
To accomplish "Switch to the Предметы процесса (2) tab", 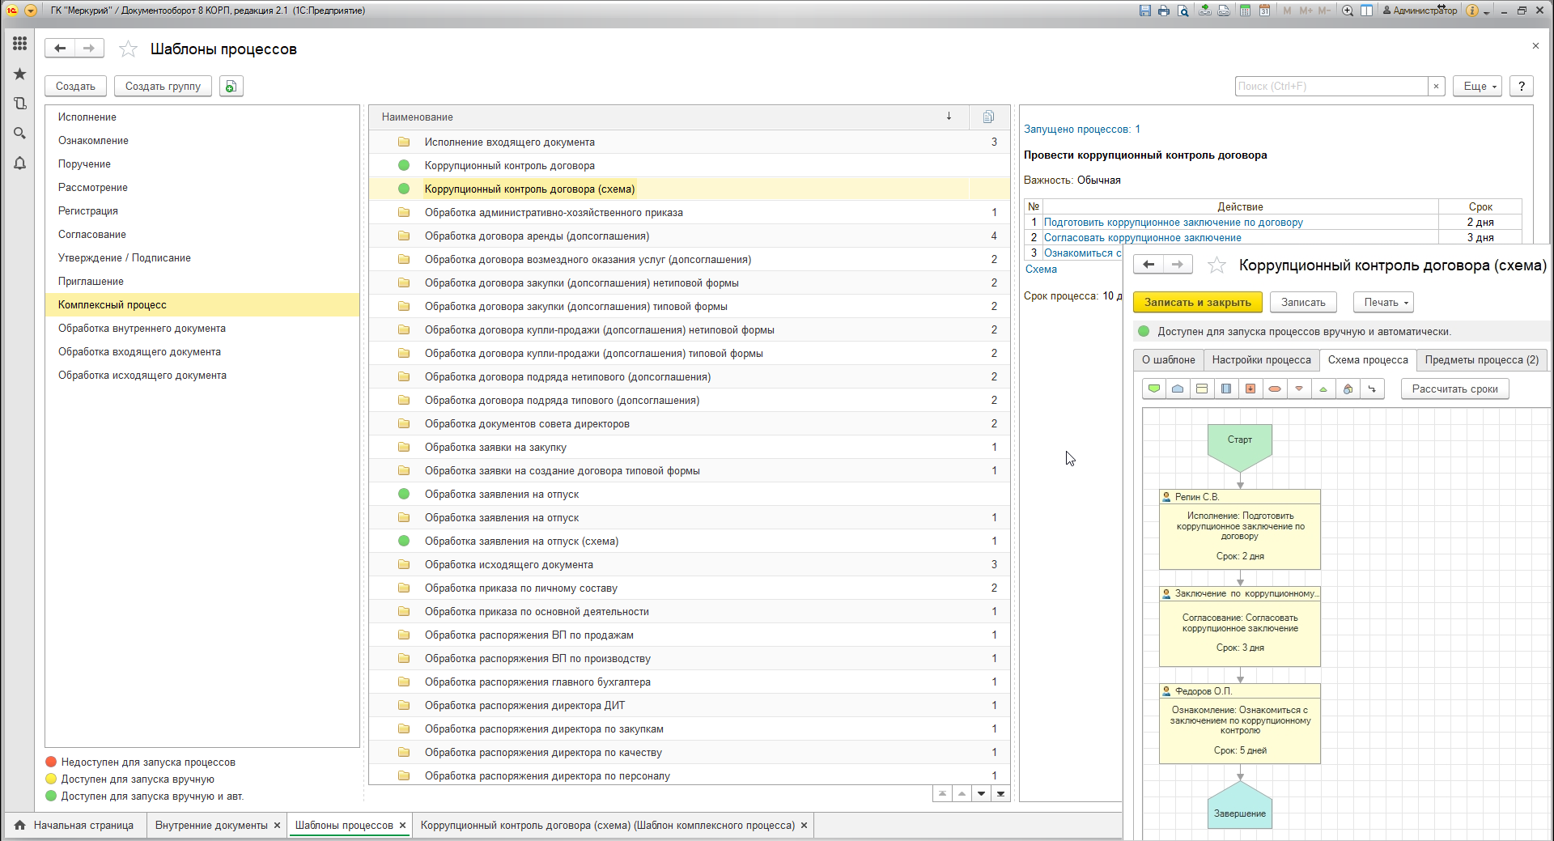I will (1482, 360).
